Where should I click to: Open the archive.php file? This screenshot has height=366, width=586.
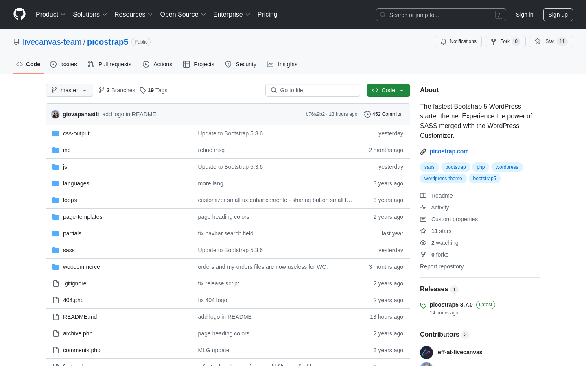click(78, 333)
